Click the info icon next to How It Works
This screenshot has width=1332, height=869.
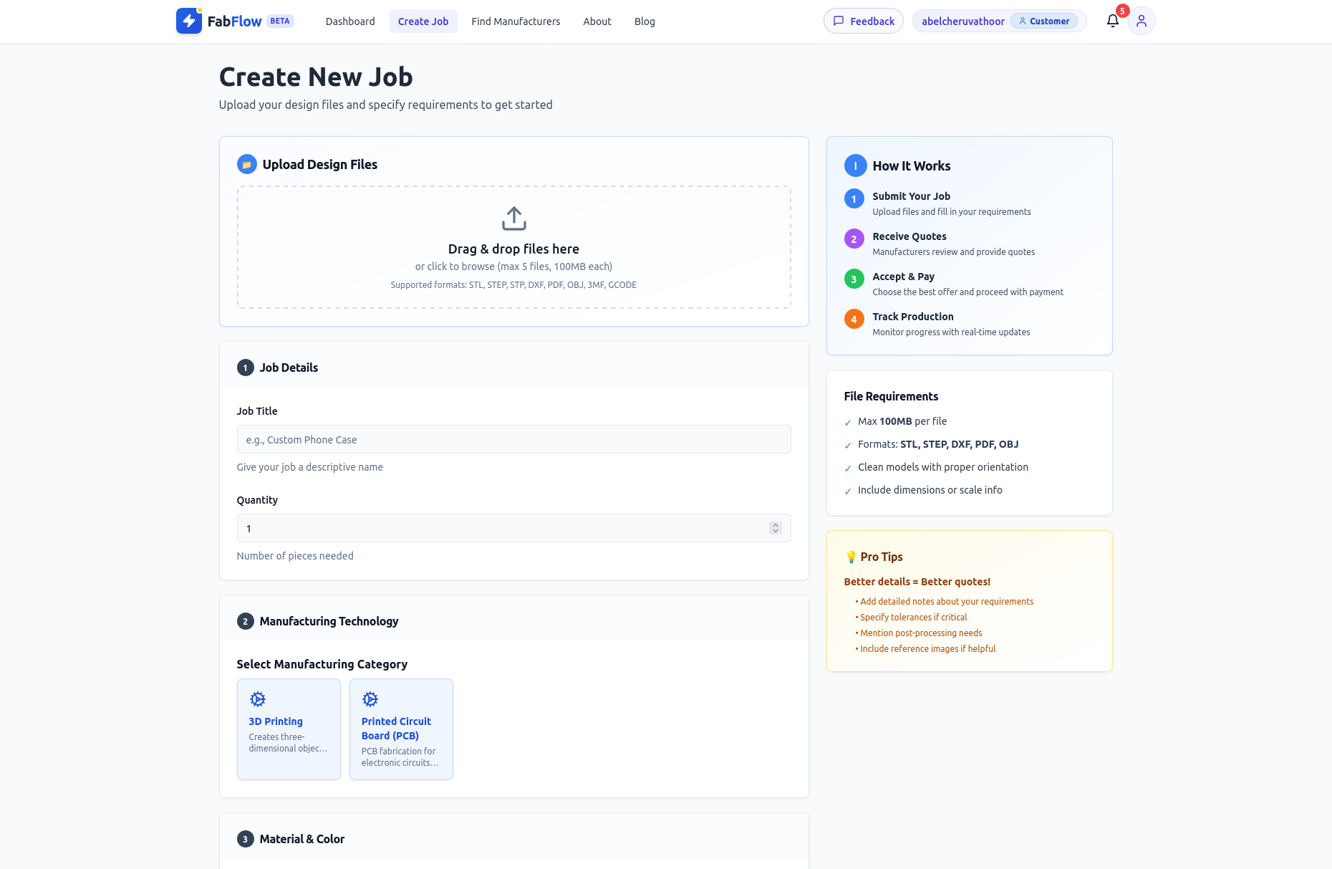point(855,165)
